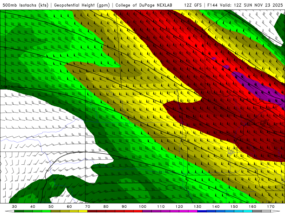Click the 'F144 Valid: 12Z SUN NOV 23 2025' text
The height and width of the screenshot is (213, 285).
click(x=245, y=5)
